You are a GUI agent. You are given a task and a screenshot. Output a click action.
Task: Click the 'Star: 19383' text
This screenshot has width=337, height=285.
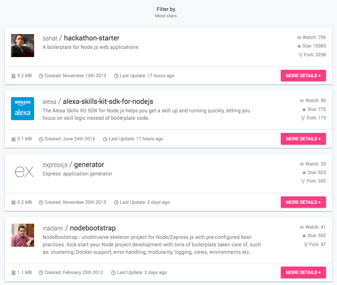coord(314,46)
